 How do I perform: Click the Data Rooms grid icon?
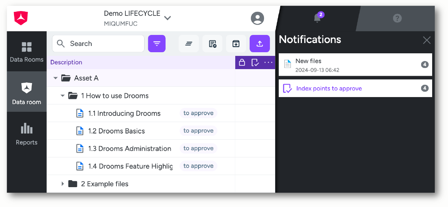pyautogui.click(x=27, y=47)
